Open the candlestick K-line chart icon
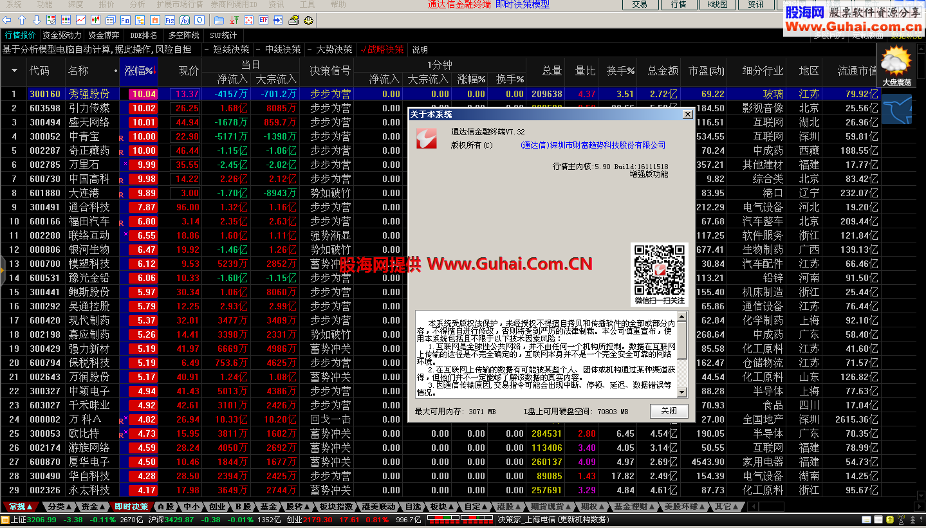The image size is (926, 528). coord(95,20)
